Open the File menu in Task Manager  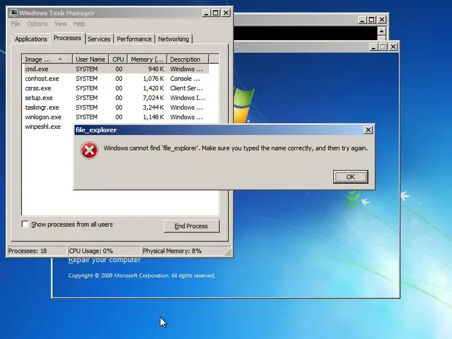(x=15, y=24)
